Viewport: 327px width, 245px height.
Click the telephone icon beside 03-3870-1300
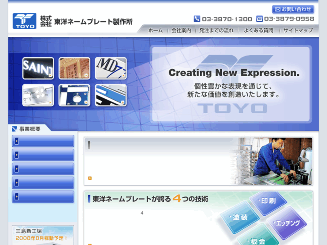[197, 19]
